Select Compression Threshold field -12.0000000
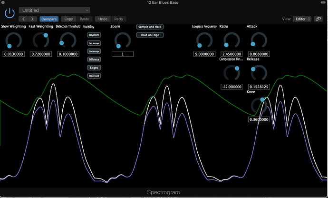Screen dimensions: 328x198 [x=232, y=87]
